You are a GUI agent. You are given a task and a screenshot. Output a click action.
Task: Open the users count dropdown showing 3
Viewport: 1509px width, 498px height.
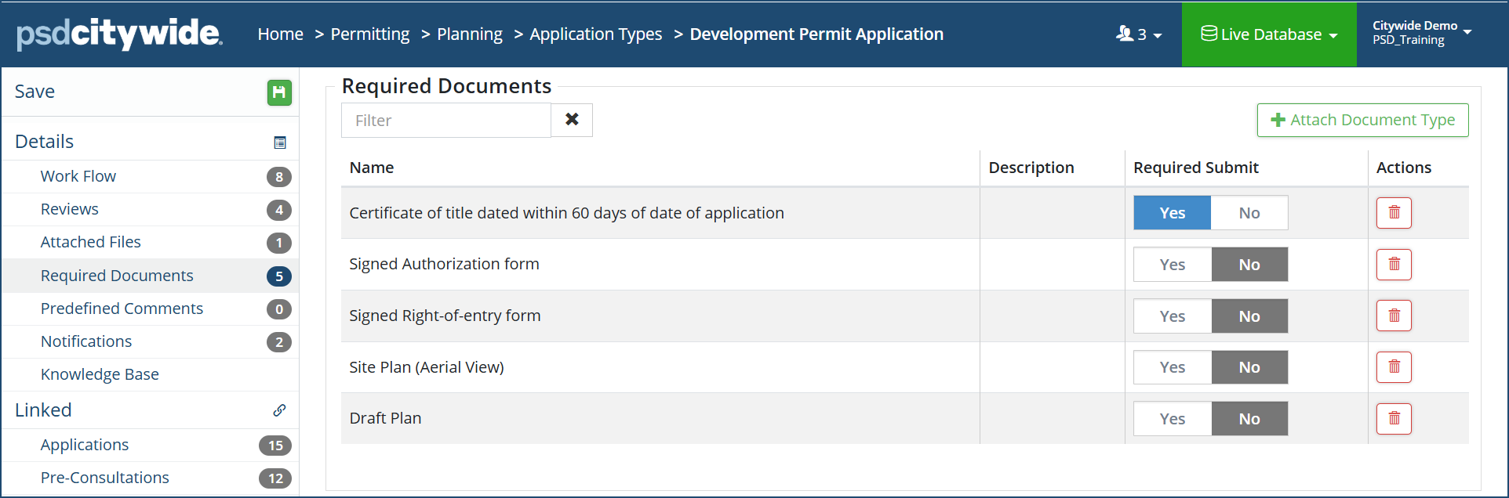click(x=1139, y=34)
